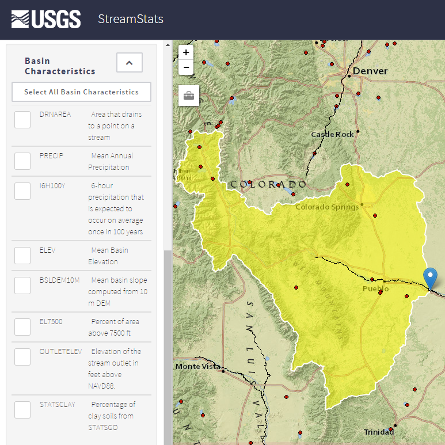Click 'Mean Annual Precipitation' description
The width and height of the screenshot is (445, 445).
pos(111,162)
